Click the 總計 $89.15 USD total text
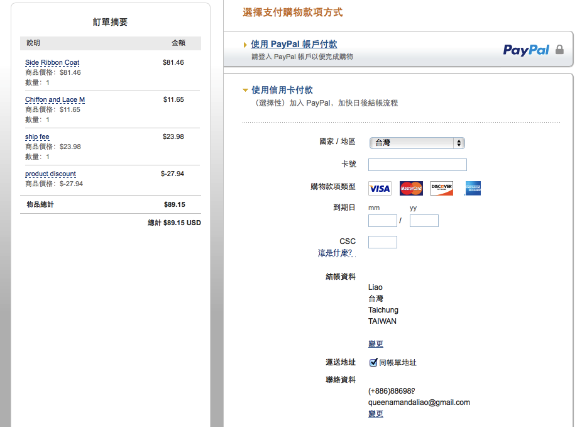 click(x=174, y=223)
